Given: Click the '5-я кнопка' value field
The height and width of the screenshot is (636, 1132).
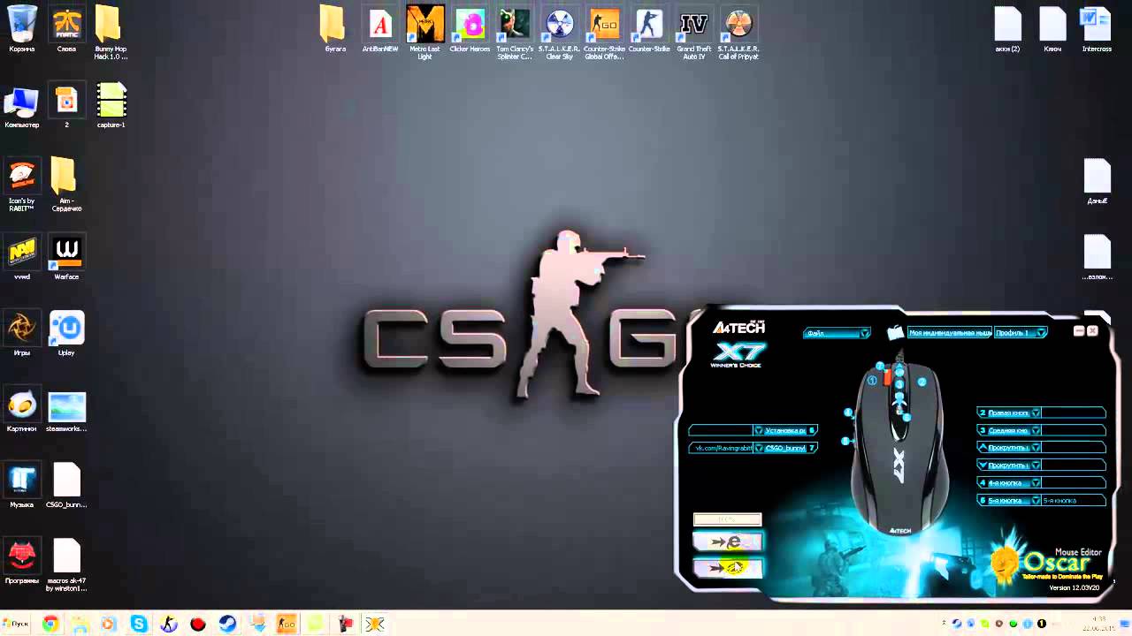Looking at the screenshot, I should click(x=1073, y=501).
